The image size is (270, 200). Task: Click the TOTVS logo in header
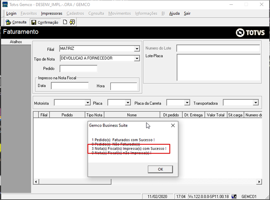click(x=250, y=32)
